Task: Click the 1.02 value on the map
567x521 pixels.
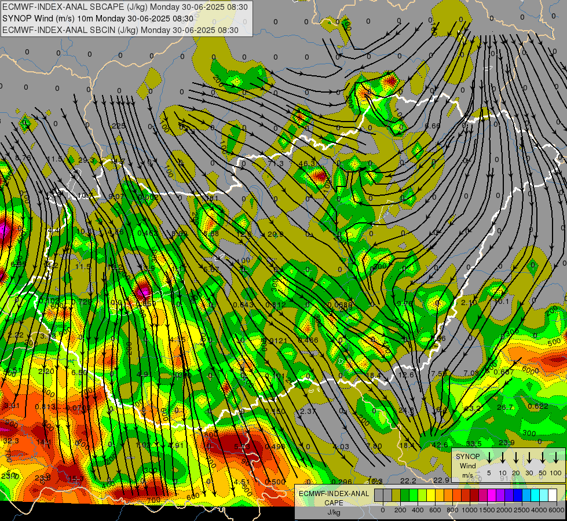Action: tap(144, 445)
